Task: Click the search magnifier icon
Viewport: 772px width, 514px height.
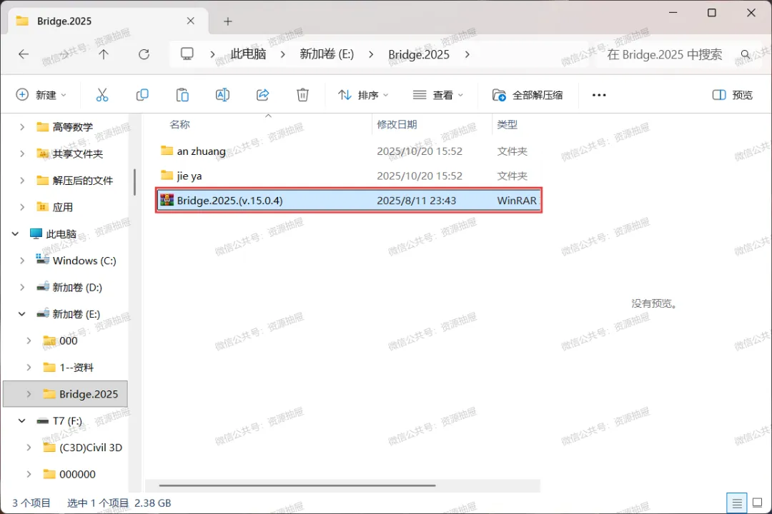Action: [746, 54]
